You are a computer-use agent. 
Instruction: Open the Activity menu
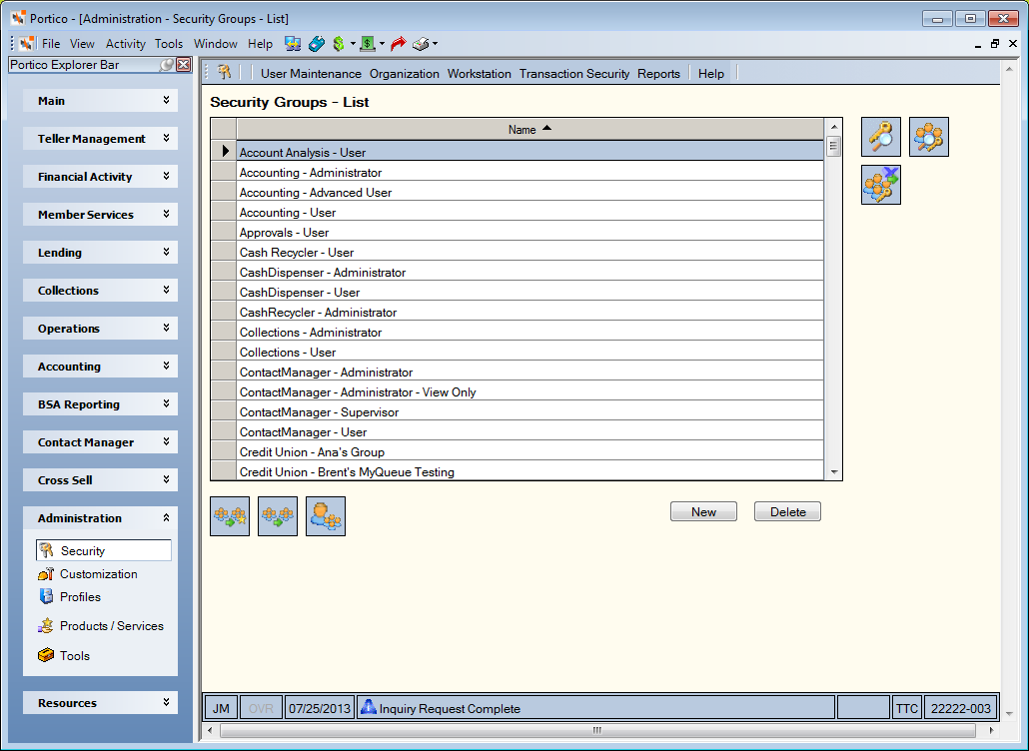[125, 44]
